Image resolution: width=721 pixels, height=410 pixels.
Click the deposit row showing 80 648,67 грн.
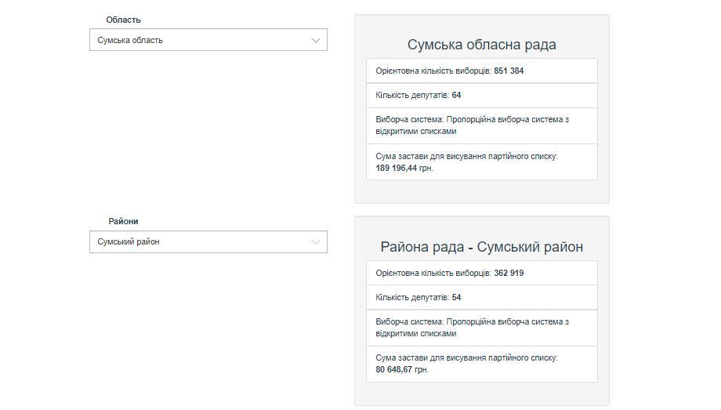[481, 364]
